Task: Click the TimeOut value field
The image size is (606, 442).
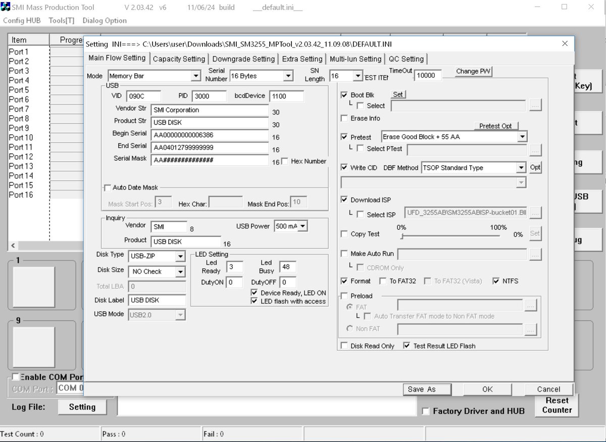Action: click(x=428, y=76)
